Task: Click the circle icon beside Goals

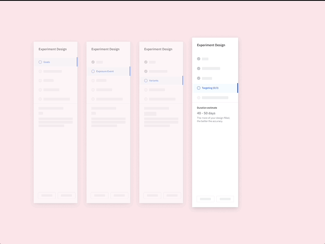Action: [x=40, y=62]
